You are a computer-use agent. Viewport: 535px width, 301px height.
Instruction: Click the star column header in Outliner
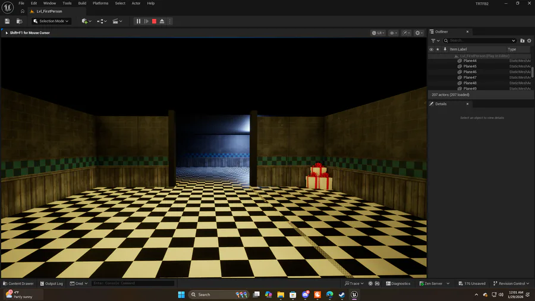coord(438,49)
